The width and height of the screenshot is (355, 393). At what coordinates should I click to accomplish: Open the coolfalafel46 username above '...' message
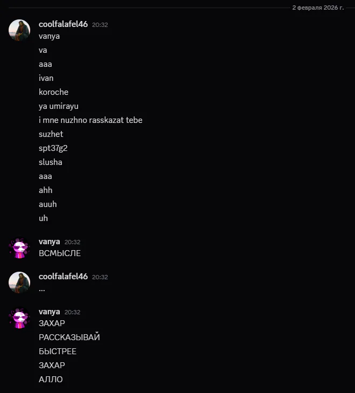click(x=63, y=277)
